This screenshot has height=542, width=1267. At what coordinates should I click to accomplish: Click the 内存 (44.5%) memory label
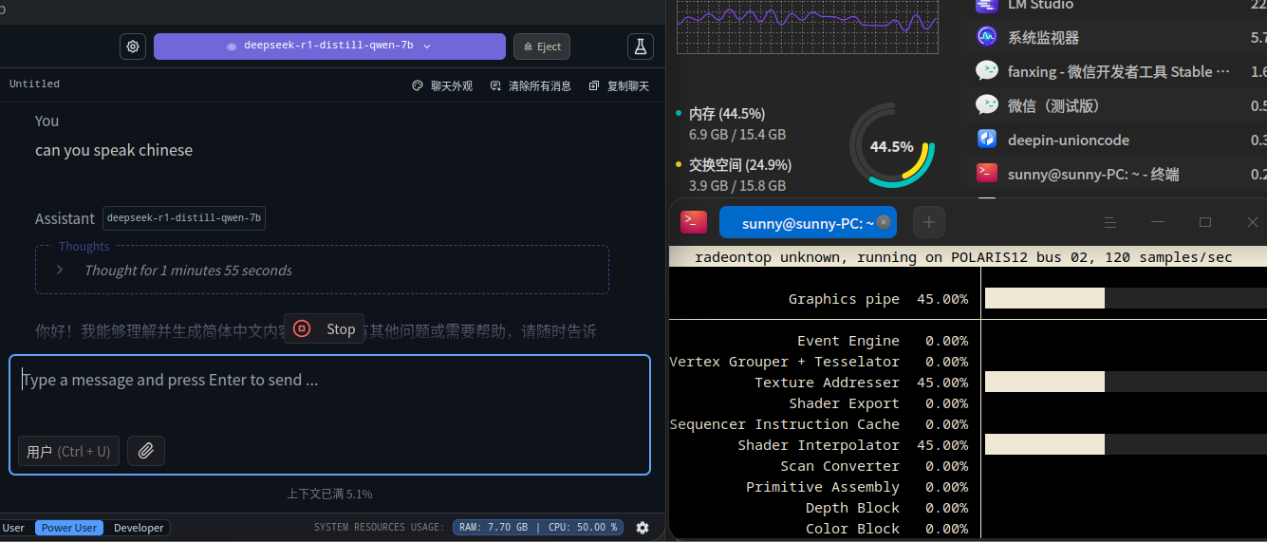727,113
